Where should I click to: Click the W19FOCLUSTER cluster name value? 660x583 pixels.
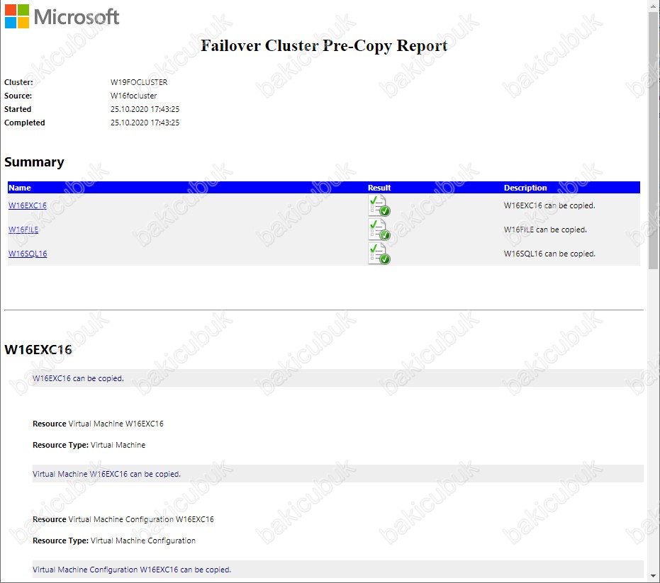pos(139,82)
